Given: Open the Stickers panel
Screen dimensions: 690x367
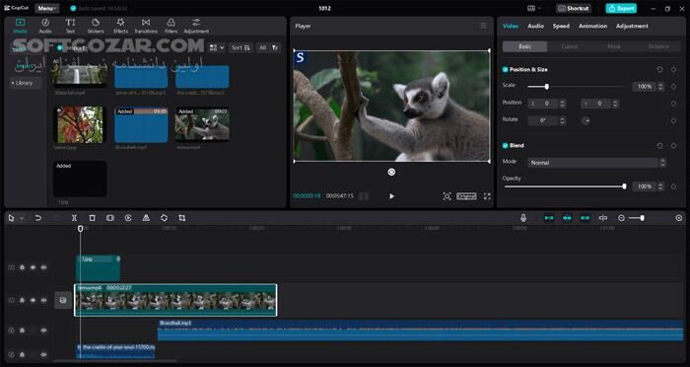Looking at the screenshot, I should [x=96, y=26].
